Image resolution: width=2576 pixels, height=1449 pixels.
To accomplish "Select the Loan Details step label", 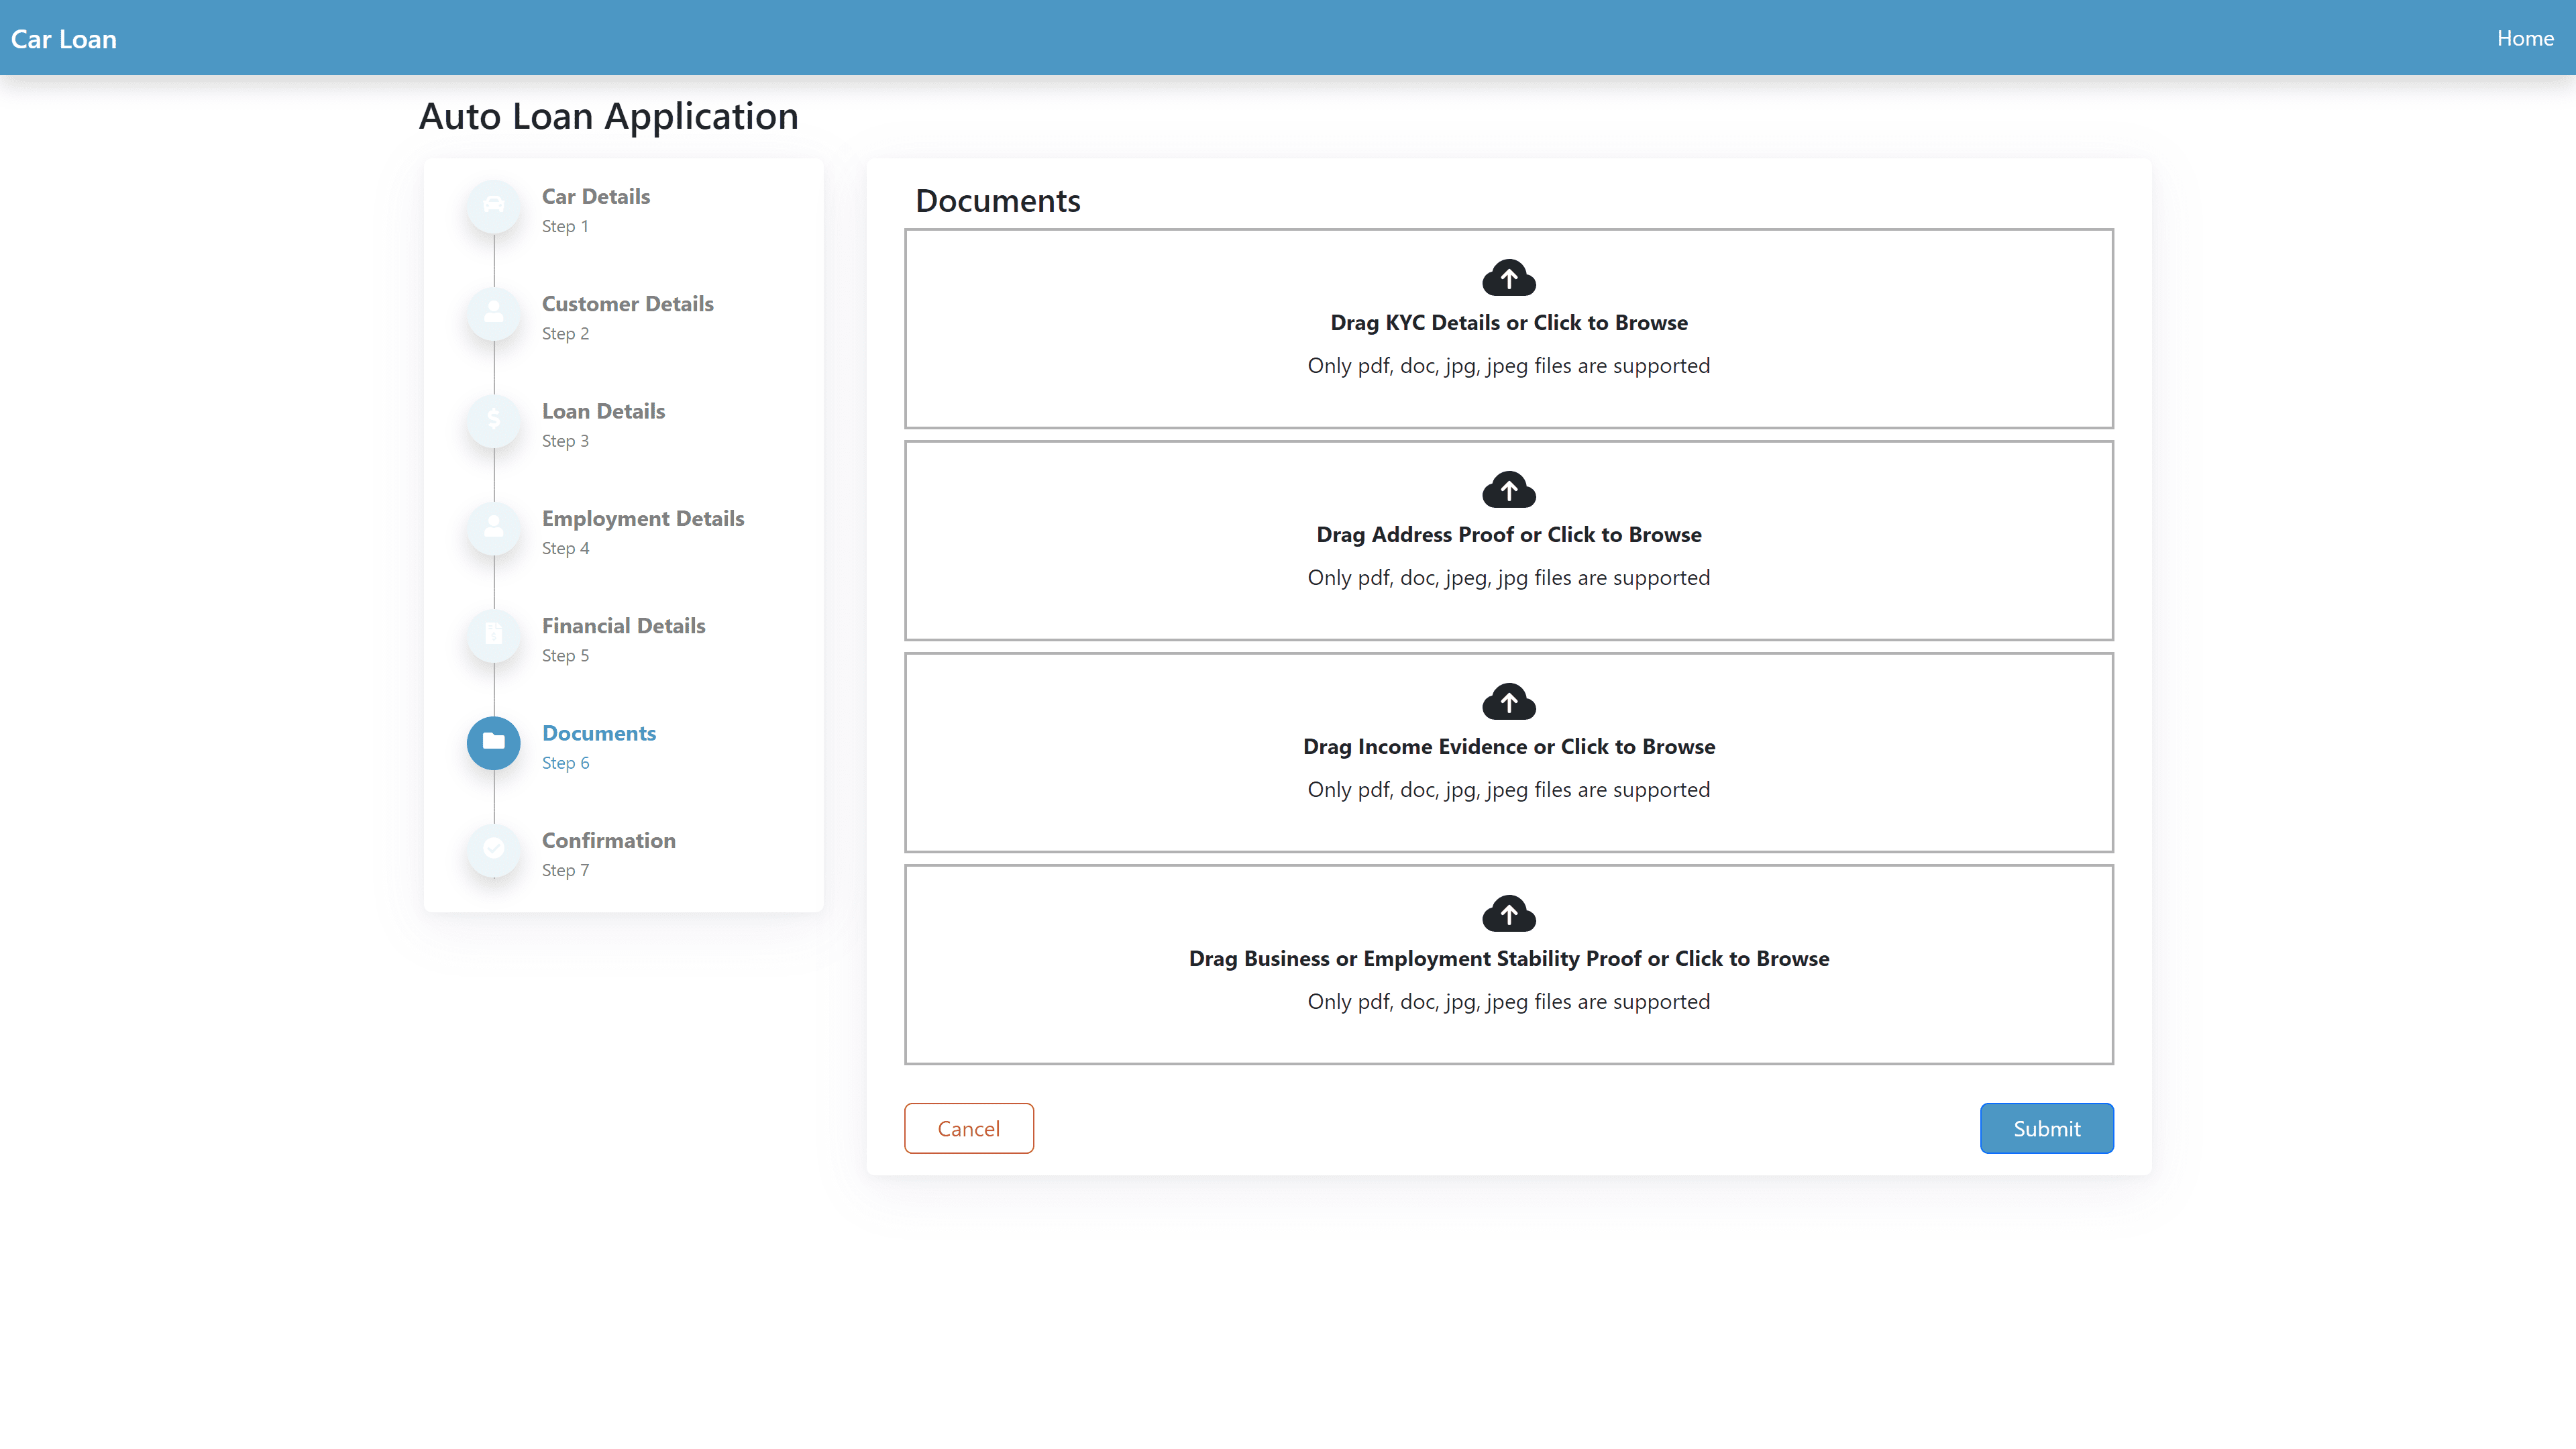I will 603,411.
